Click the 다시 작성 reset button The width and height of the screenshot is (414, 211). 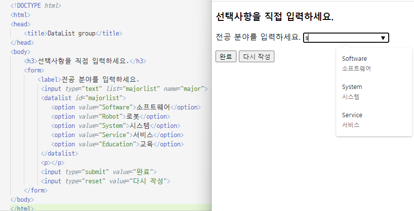click(256, 56)
